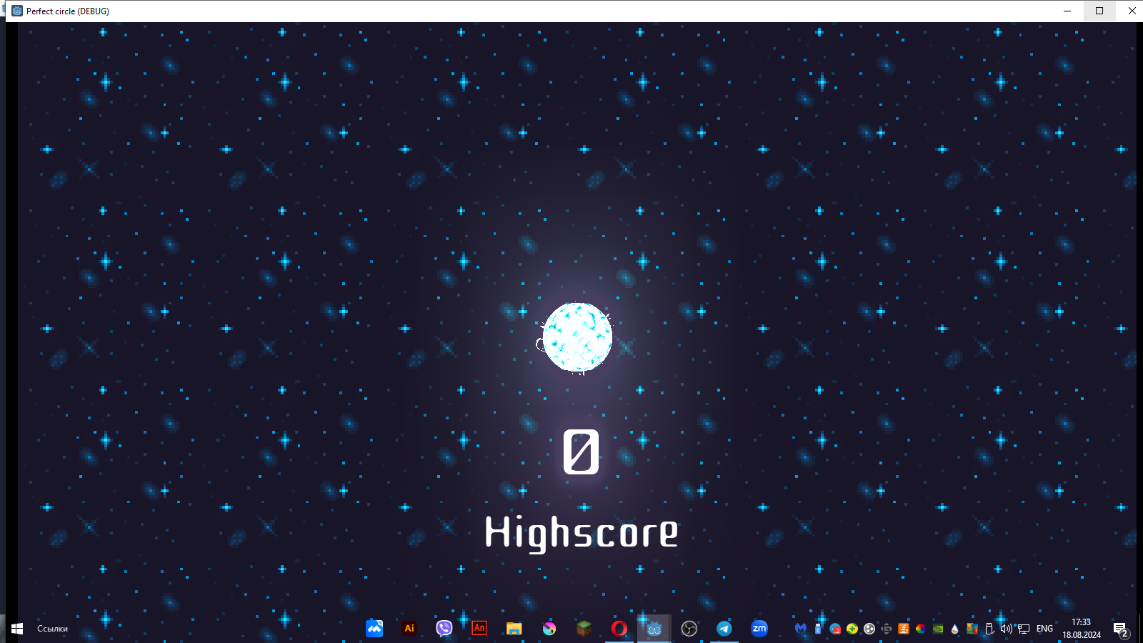The image size is (1143, 643).
Task: Click the multicolor wheel tray icon
Action: coord(921,629)
